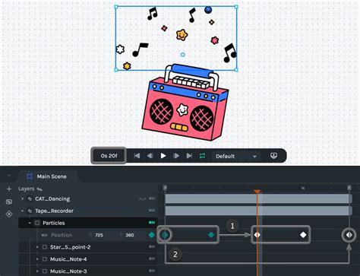Expand the Music_Note-4 layer

[37, 259]
